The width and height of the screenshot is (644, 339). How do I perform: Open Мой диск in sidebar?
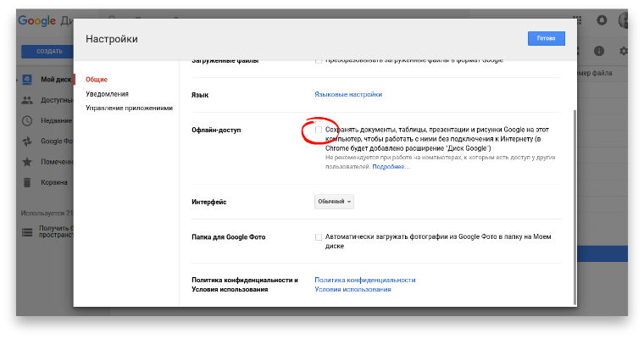coord(56,80)
